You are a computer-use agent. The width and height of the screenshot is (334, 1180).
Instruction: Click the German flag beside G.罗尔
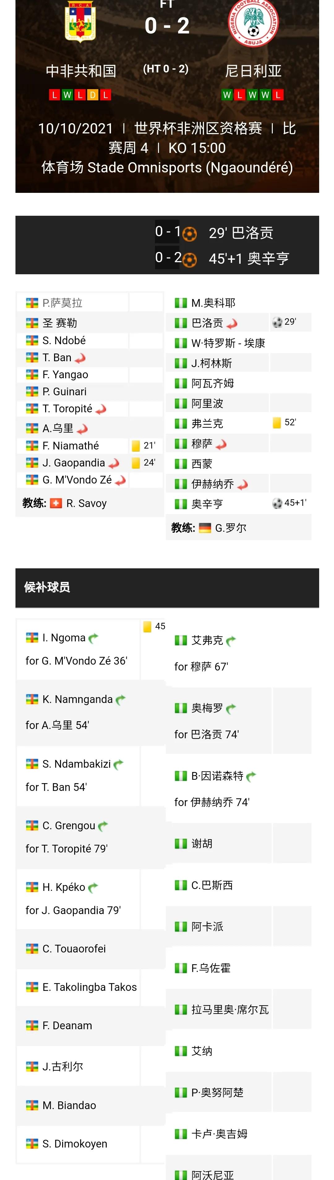coord(205,528)
